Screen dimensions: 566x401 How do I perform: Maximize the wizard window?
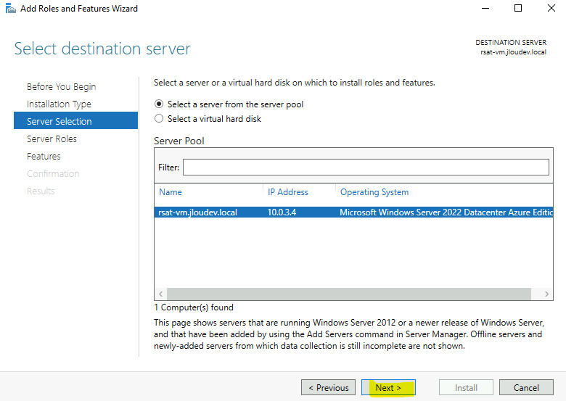[518, 8]
